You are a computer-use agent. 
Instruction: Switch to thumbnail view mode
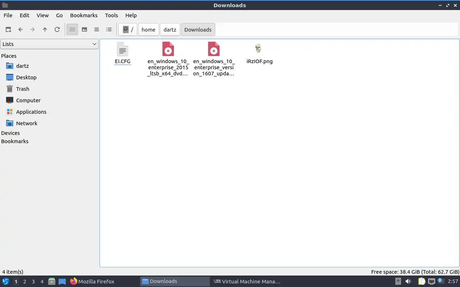click(x=84, y=29)
